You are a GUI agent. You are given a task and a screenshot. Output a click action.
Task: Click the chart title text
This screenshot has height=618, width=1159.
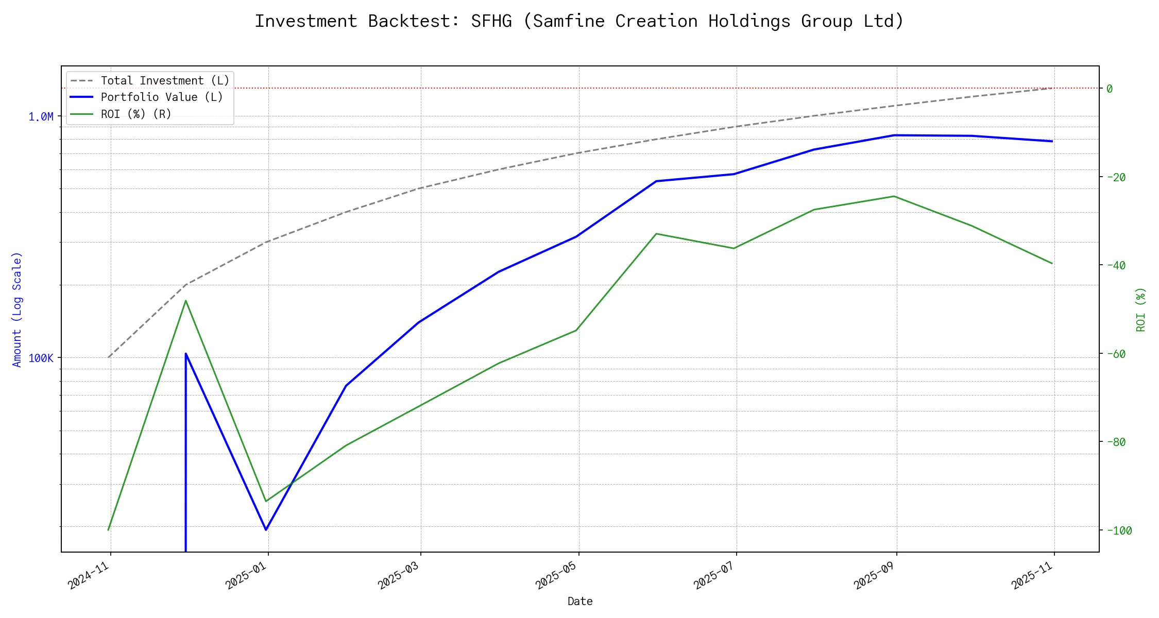(579, 21)
